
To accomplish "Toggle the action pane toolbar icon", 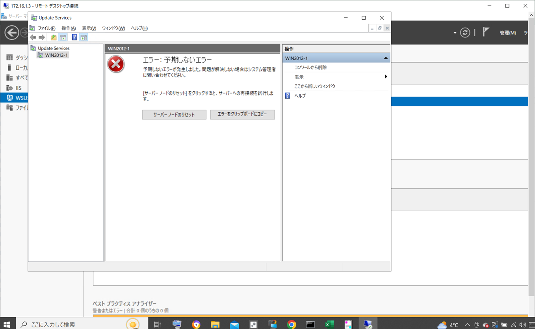I will (84, 38).
